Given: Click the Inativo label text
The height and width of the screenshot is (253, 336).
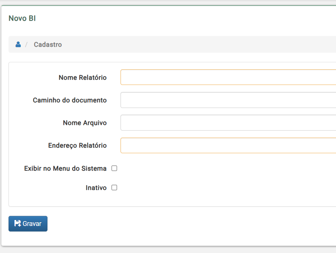Looking at the screenshot, I should pyautogui.click(x=96, y=188).
